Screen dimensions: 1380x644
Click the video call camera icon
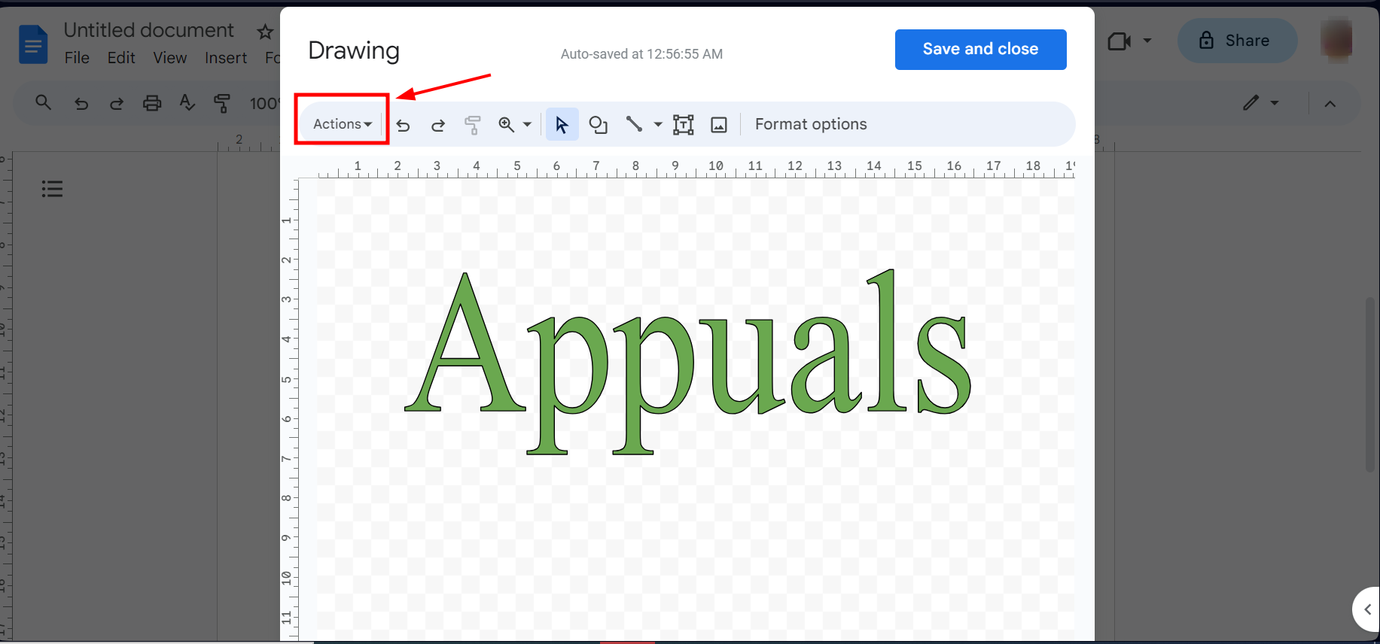[x=1120, y=41]
